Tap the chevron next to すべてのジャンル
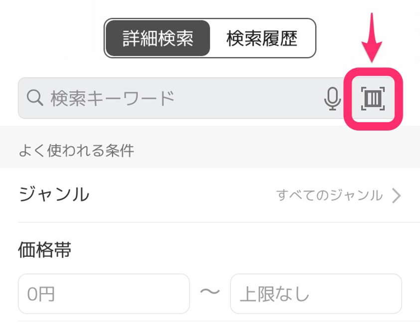This screenshot has height=324, width=420. pos(396,195)
